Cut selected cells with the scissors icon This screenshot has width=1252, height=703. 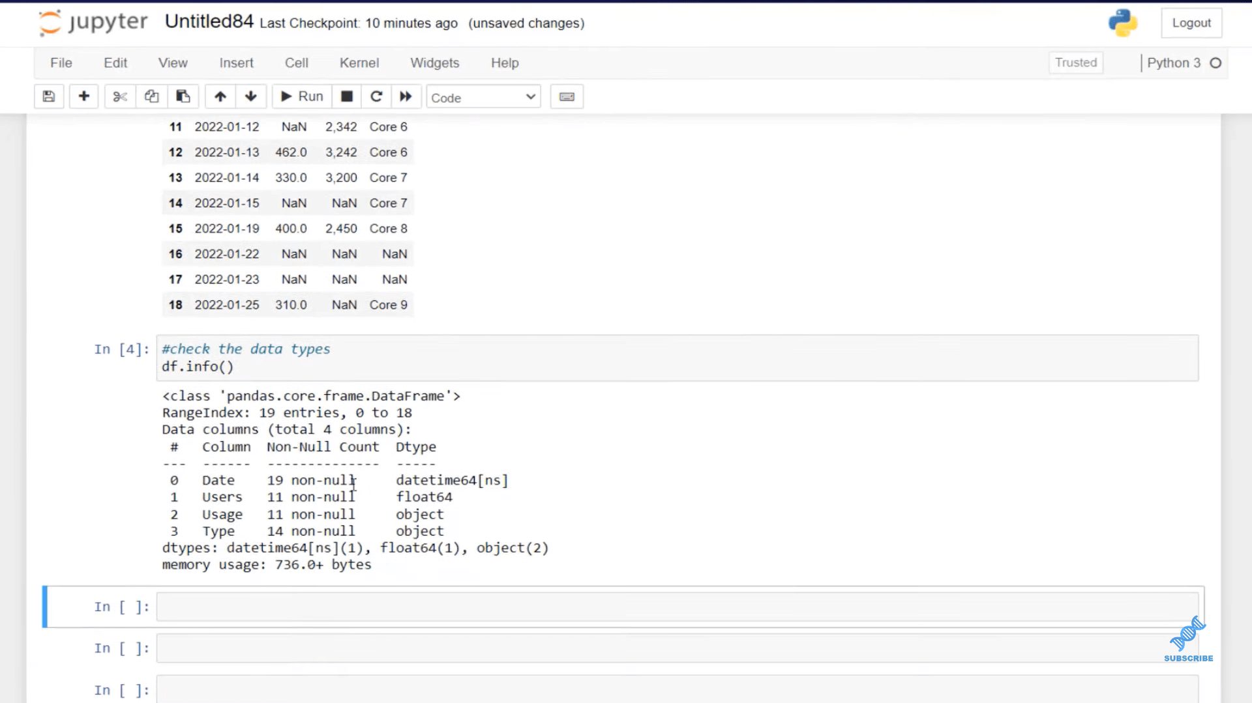[120, 96]
